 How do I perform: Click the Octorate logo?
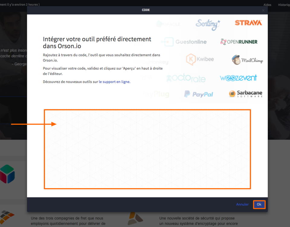coord(186,78)
